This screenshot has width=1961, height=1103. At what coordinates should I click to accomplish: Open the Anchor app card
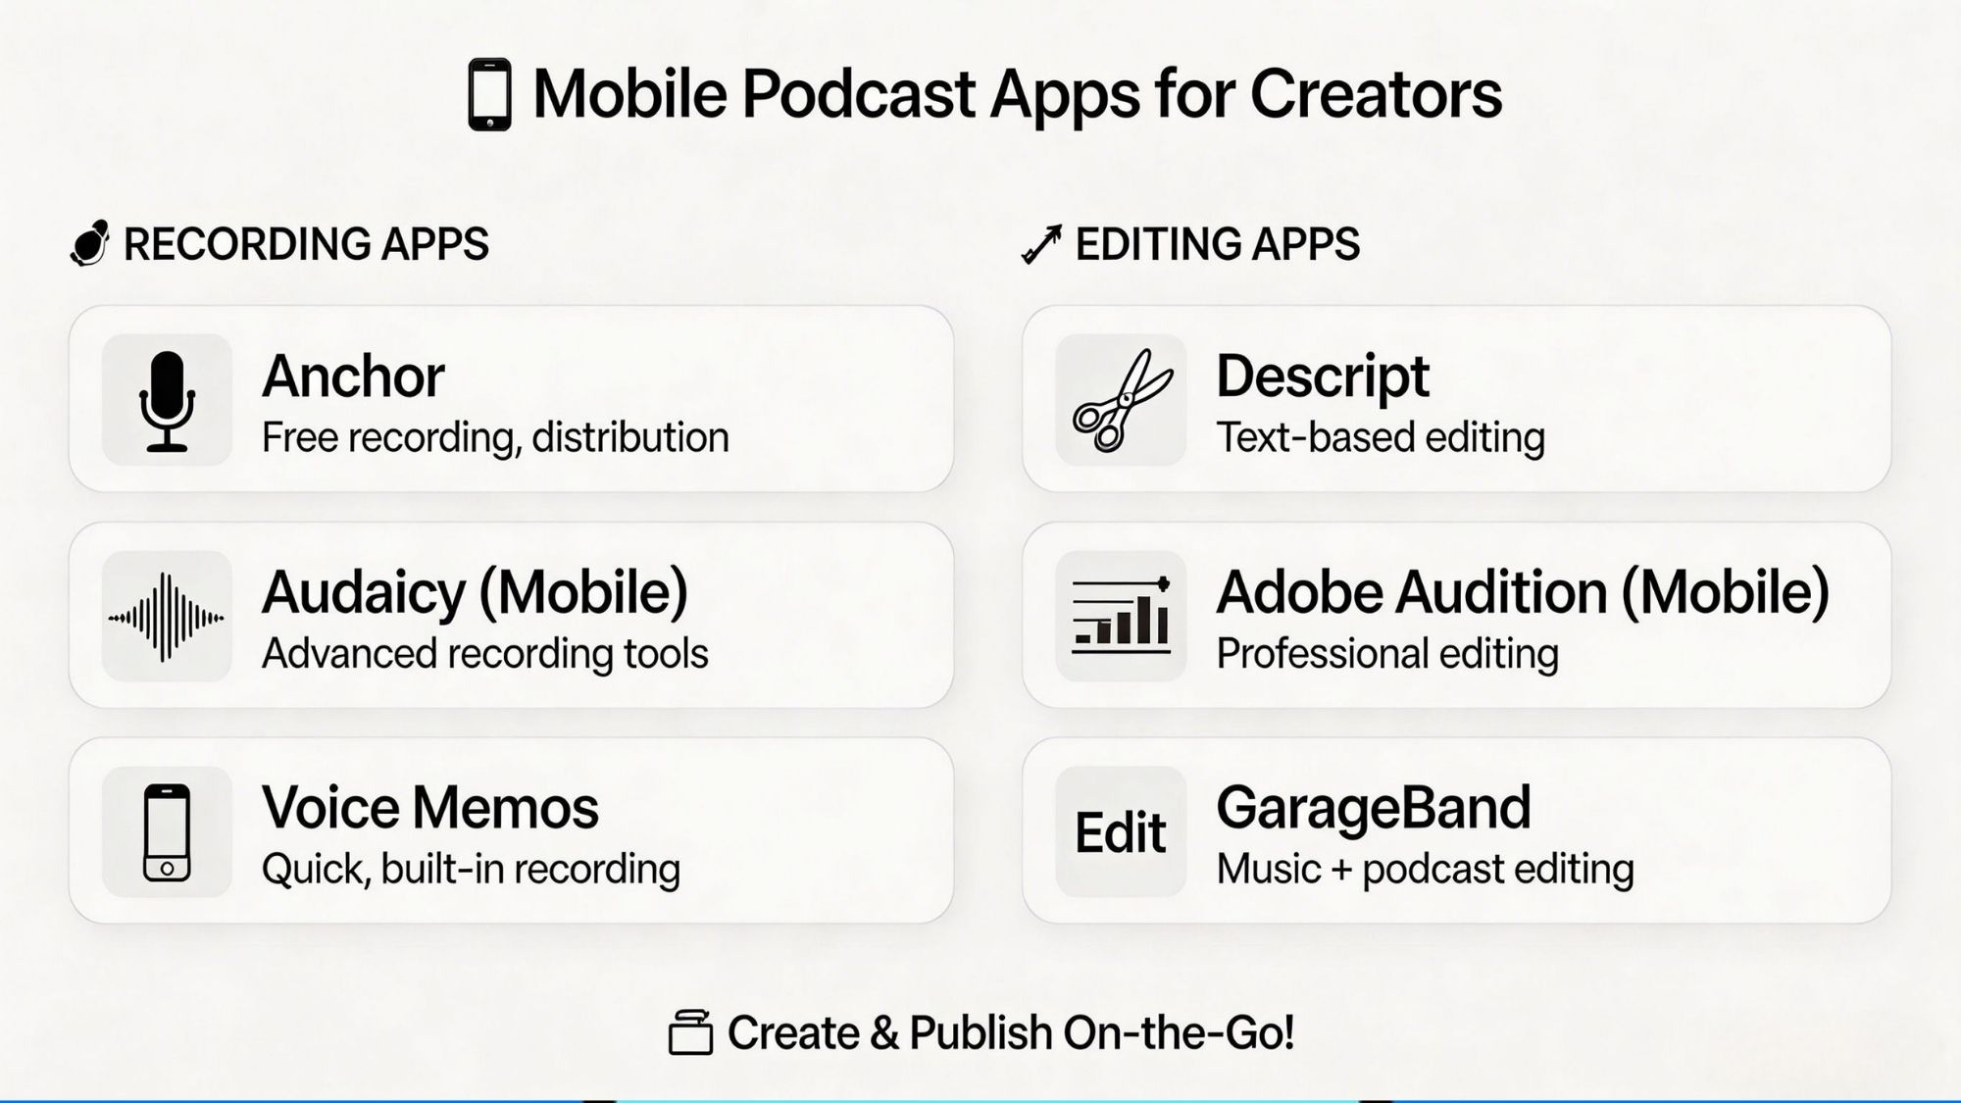[x=511, y=399]
